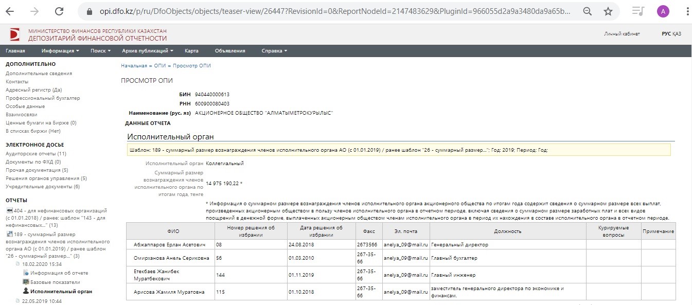692x305 pixels.
Task: Open the Chrome profile avatar
Action: click(x=663, y=11)
